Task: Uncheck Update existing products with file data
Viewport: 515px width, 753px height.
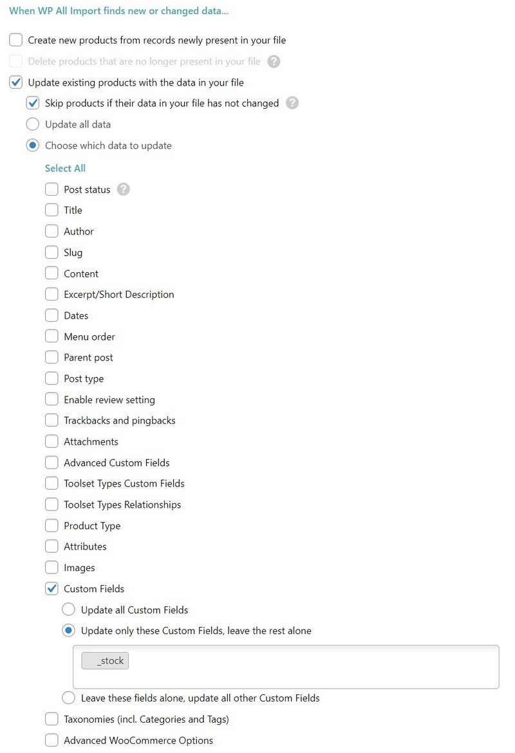Action: pos(15,82)
